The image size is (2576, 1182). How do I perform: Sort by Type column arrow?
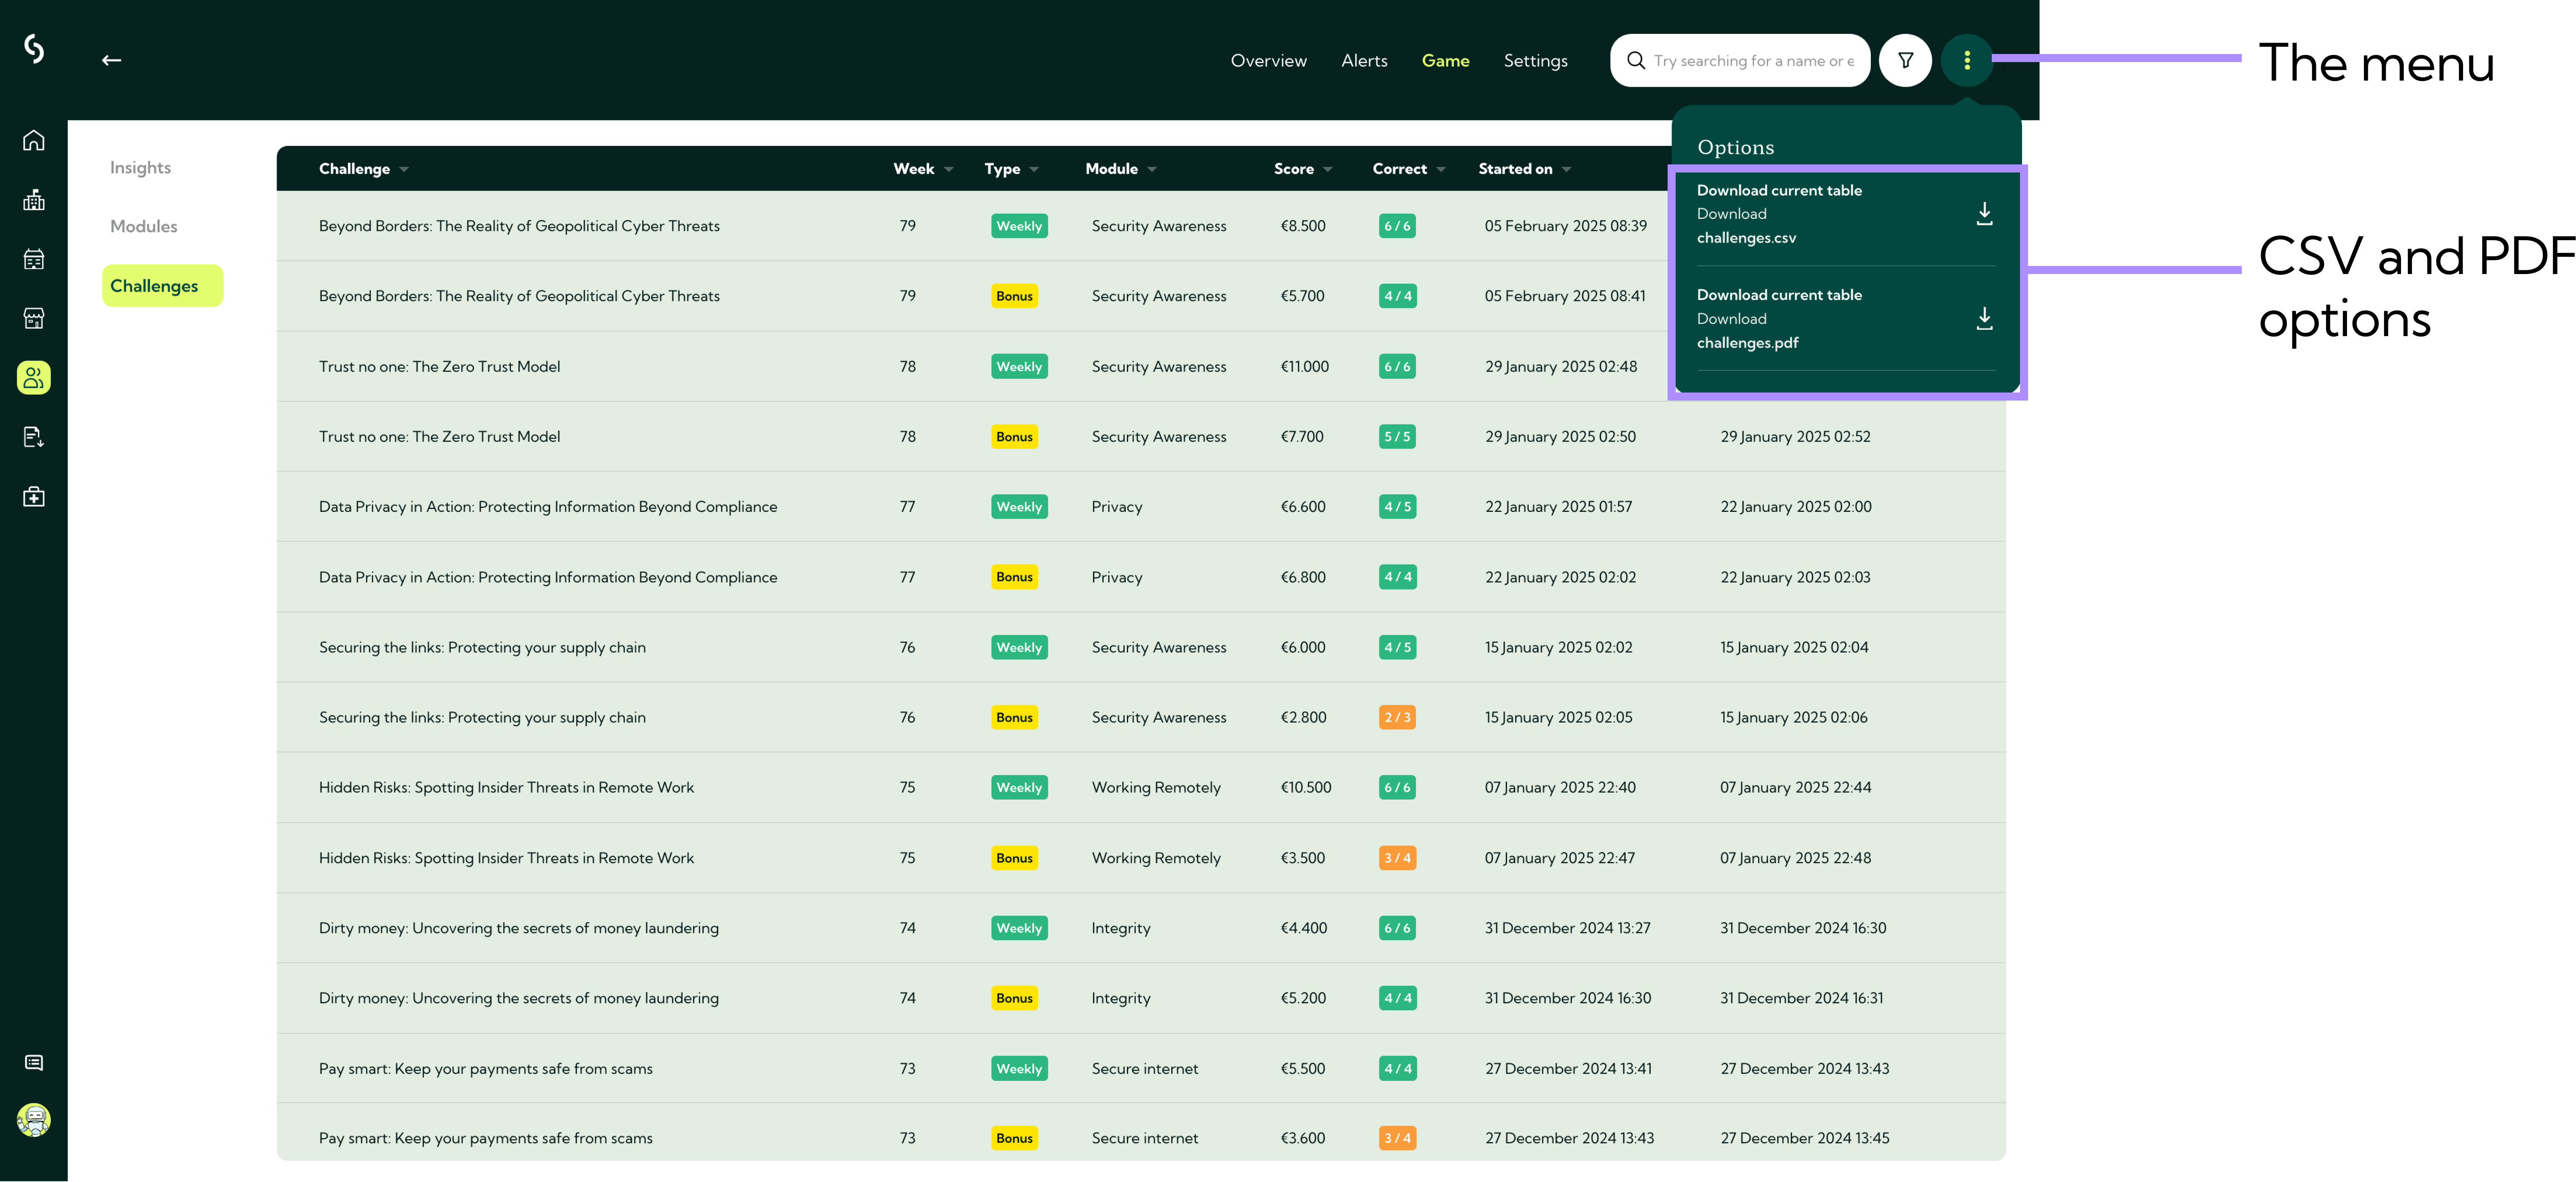point(1034,170)
